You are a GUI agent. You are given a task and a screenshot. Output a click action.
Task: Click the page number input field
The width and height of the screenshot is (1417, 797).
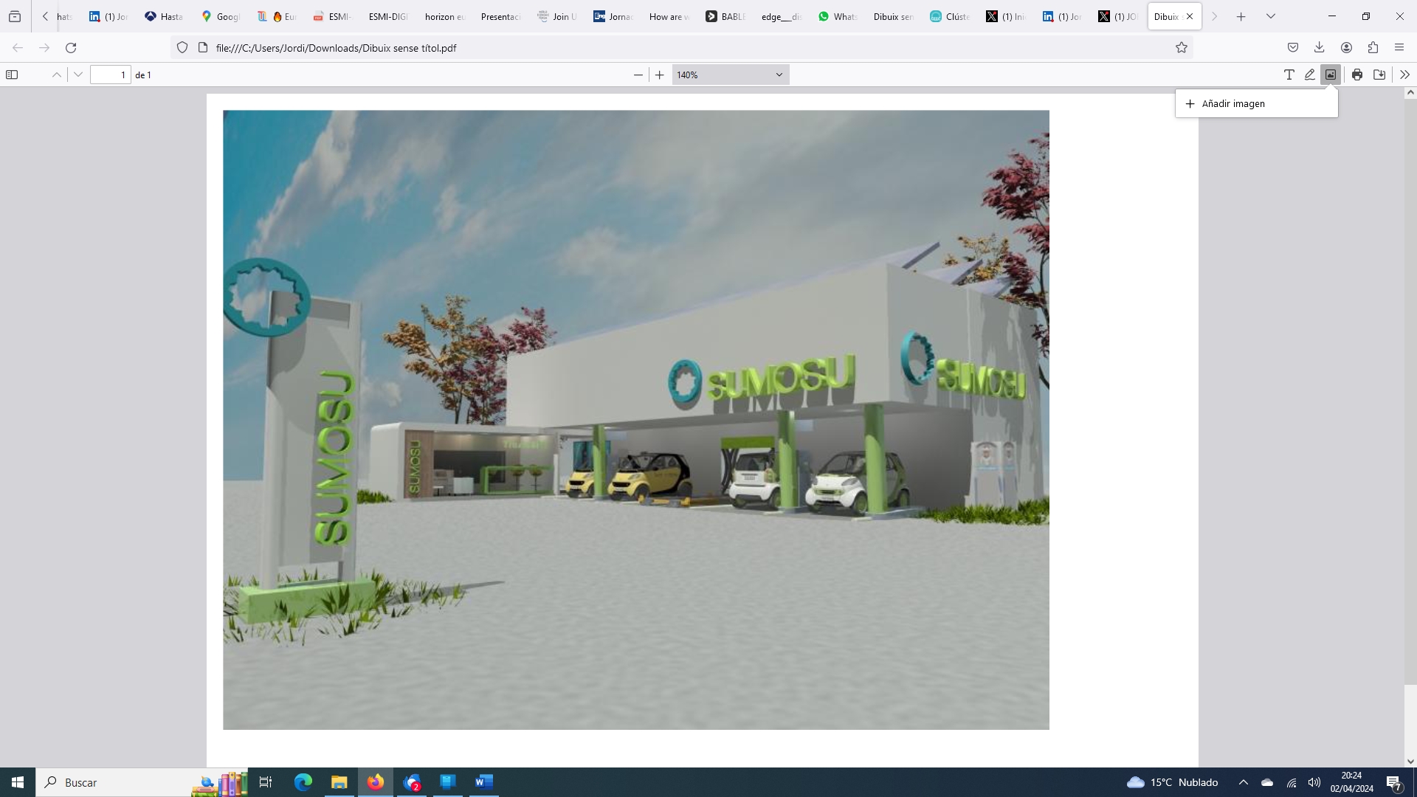click(110, 75)
